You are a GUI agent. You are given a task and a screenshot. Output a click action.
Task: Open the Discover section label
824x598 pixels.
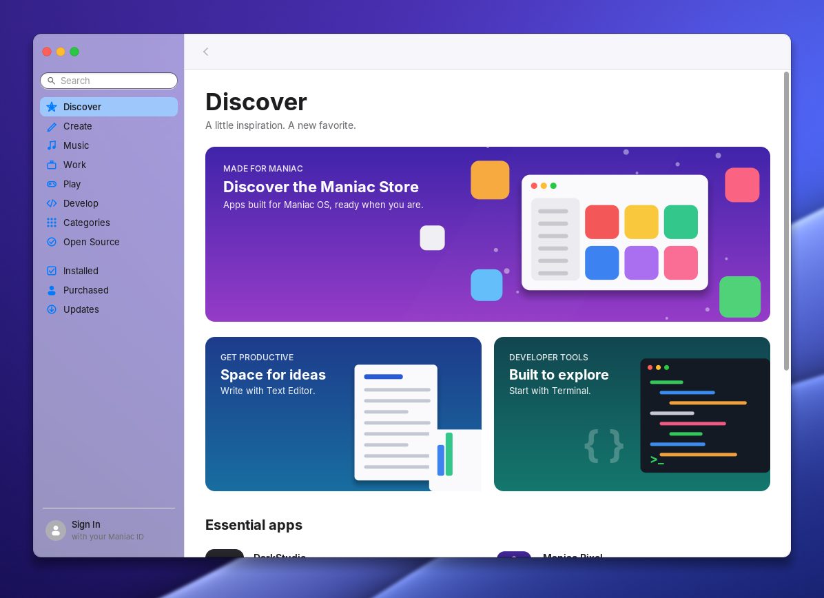[82, 107]
